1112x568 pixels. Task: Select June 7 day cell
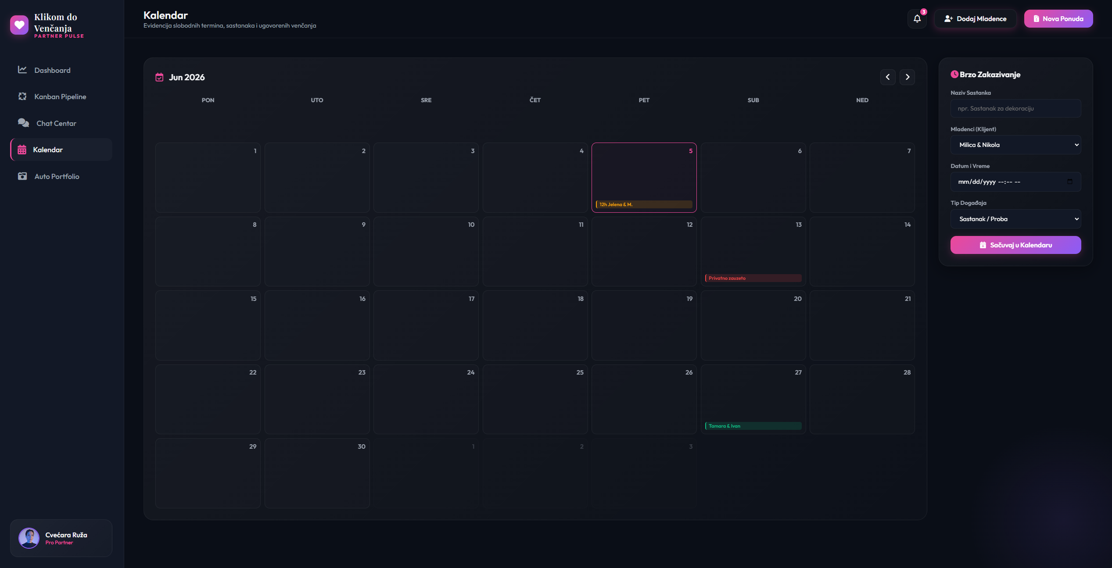click(x=862, y=178)
